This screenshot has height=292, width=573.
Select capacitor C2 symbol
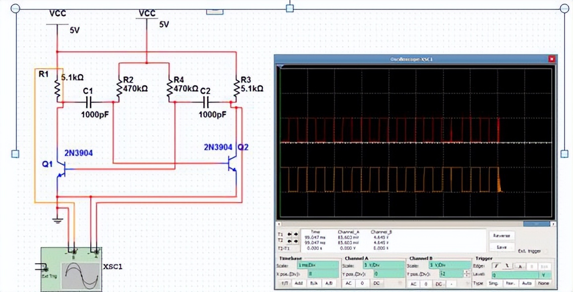point(206,102)
